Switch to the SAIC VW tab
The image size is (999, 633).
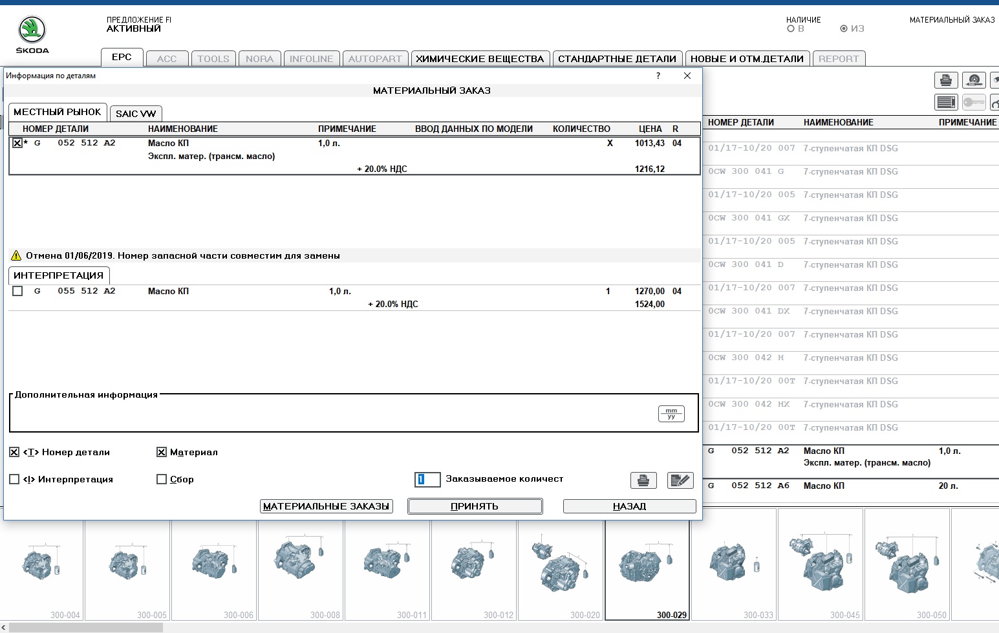click(136, 113)
